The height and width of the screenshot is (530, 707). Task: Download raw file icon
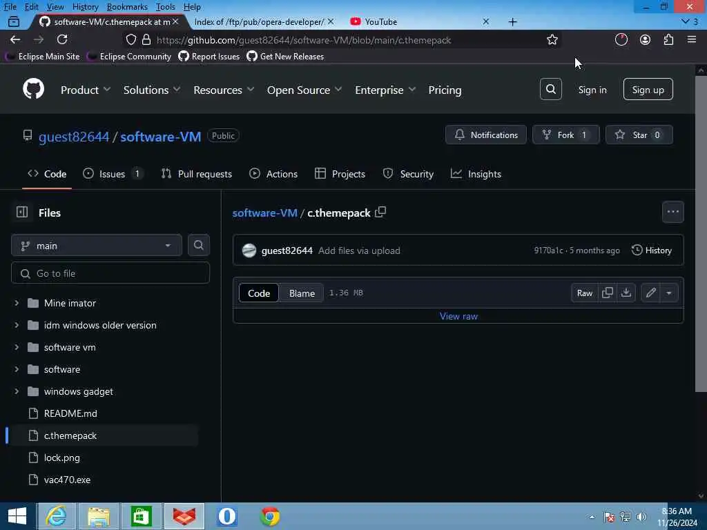626,293
